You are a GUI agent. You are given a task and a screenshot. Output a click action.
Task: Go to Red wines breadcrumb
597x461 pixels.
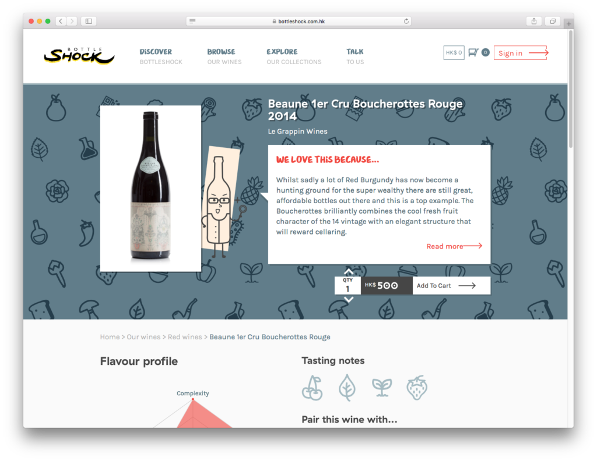(185, 336)
